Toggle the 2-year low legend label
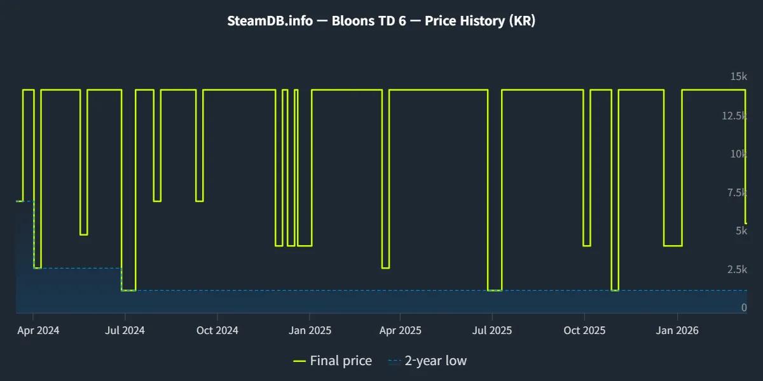The image size is (763, 381). tap(436, 361)
